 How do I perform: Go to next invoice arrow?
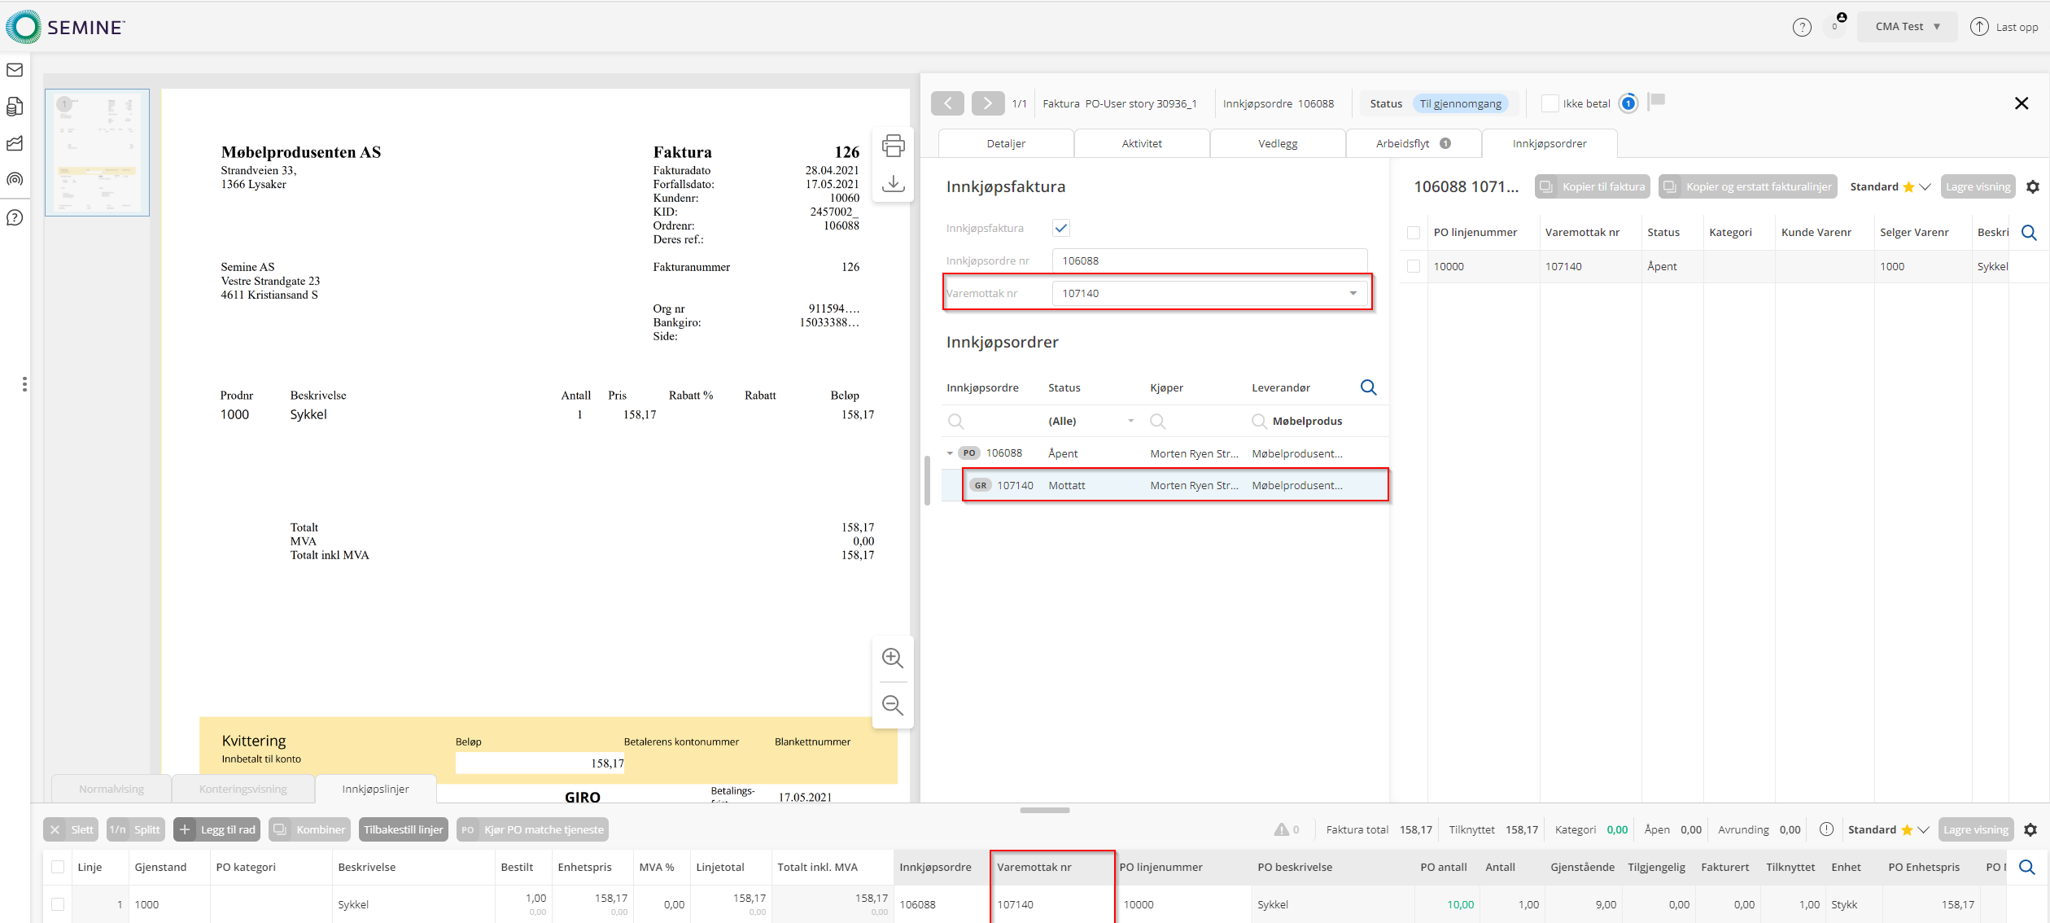pyautogui.click(x=987, y=103)
